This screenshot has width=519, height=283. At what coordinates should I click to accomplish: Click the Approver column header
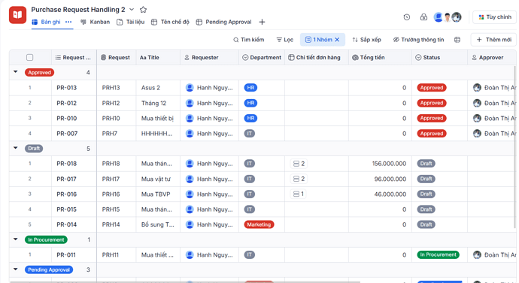pos(492,58)
